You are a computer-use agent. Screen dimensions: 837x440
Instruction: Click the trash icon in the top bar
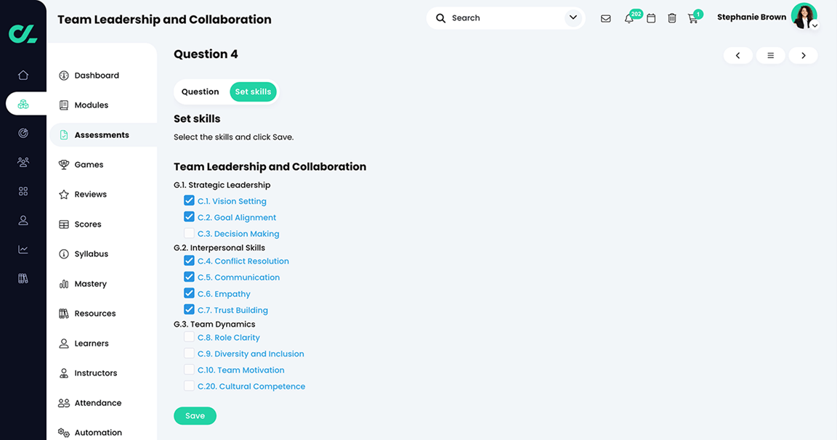coord(672,18)
